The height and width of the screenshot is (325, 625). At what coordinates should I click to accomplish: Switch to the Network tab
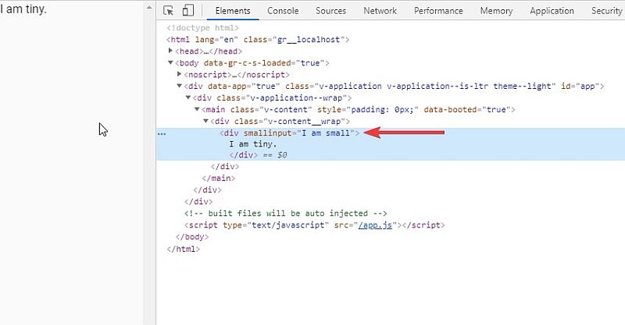click(380, 11)
